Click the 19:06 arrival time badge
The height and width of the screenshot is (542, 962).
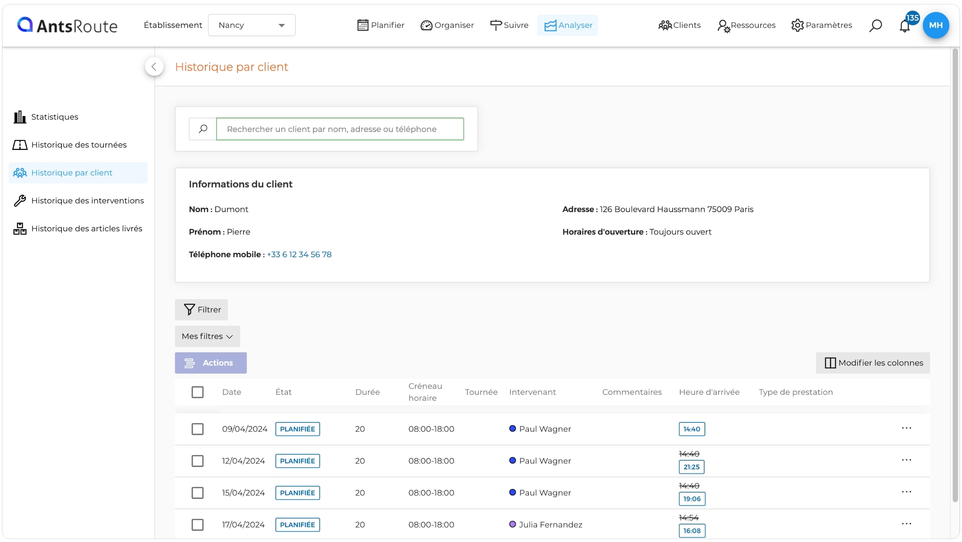coord(692,499)
